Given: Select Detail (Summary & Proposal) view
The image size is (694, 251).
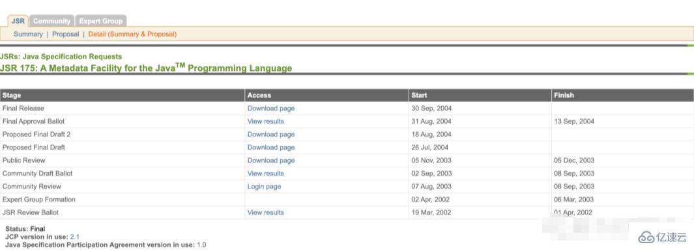Looking at the screenshot, I should pyautogui.click(x=132, y=34).
